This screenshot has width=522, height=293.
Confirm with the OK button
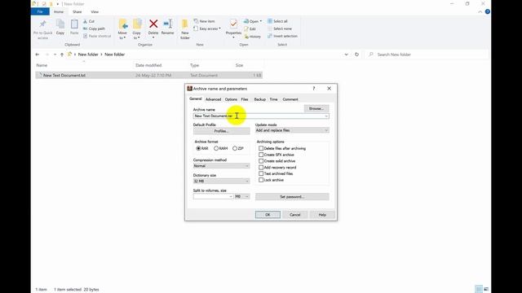click(268, 215)
